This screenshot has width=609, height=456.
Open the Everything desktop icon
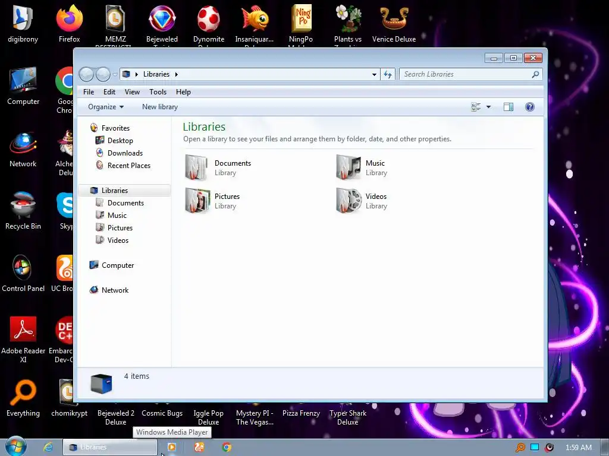click(23, 398)
